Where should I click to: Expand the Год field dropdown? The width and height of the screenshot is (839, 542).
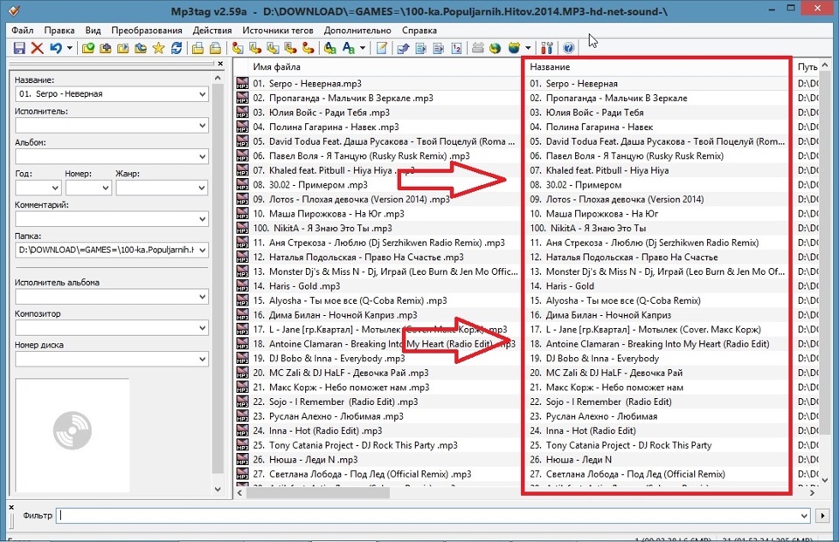click(55, 188)
